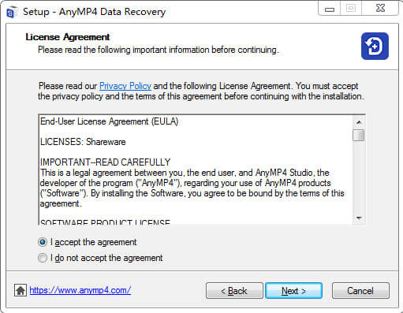This screenshot has width=403, height=313.
Task: Go back with the Back button
Action: coord(234,291)
